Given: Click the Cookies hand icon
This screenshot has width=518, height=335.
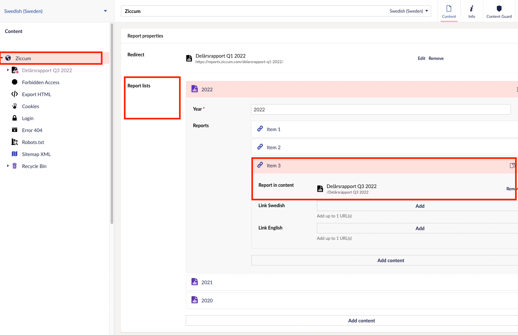Looking at the screenshot, I should tap(15, 106).
